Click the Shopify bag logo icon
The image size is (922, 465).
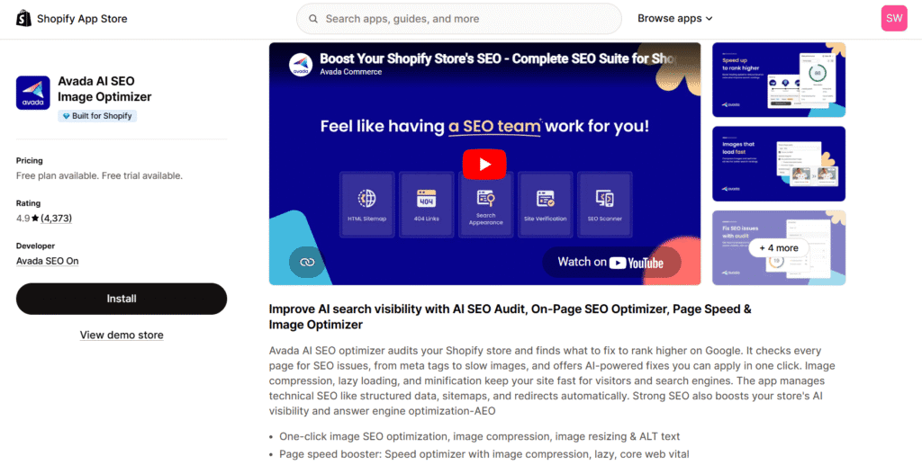coord(23,19)
